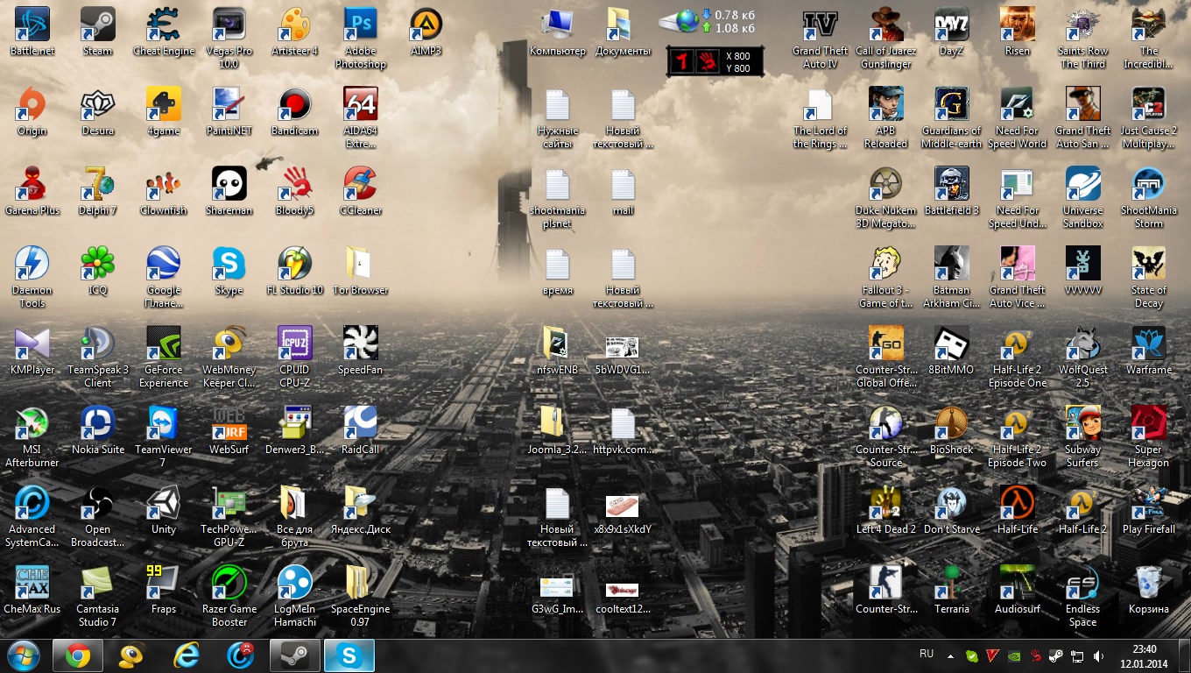Select the время text file
The height and width of the screenshot is (673, 1191).
point(557,272)
